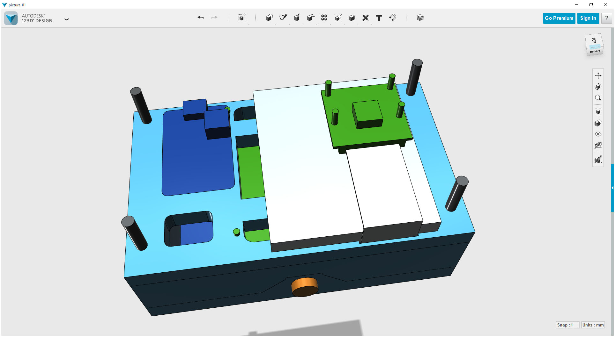Click the Go Premium button

pos(559,18)
